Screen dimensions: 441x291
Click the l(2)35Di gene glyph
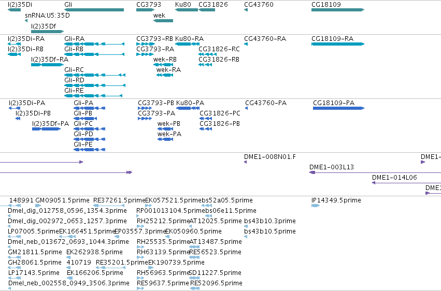(14, 10)
